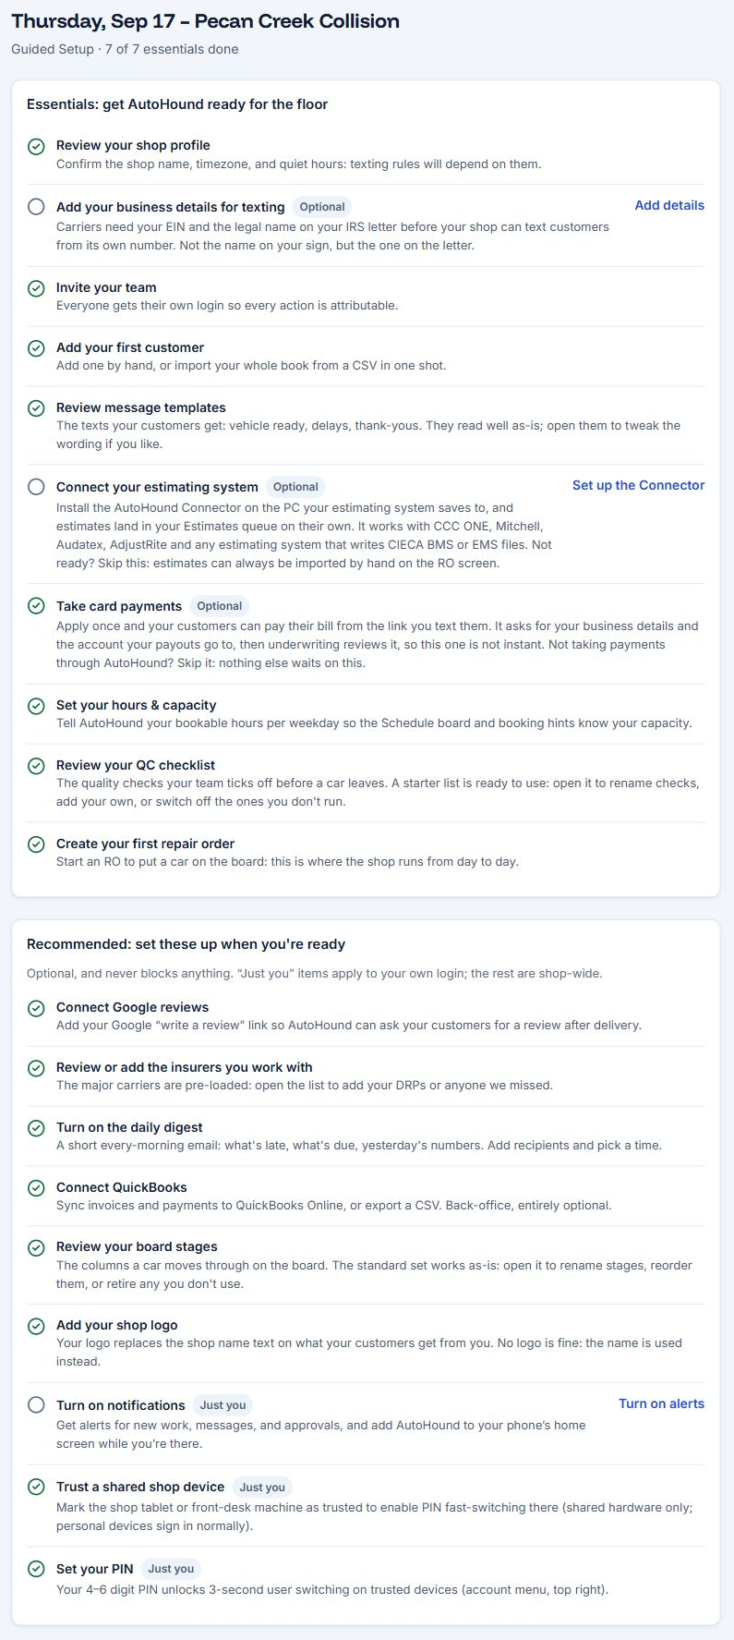This screenshot has width=734, height=1640.
Task: Click green checkmark next to Invite your team
Action: [x=36, y=289]
